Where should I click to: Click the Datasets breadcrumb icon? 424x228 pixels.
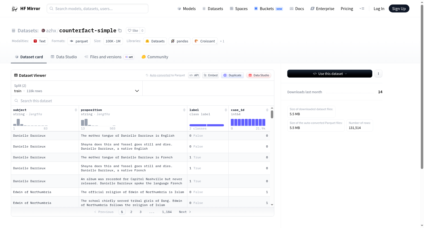tap(14, 31)
